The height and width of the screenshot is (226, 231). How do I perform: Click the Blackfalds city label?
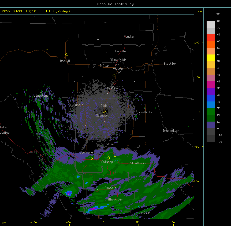[118, 60]
